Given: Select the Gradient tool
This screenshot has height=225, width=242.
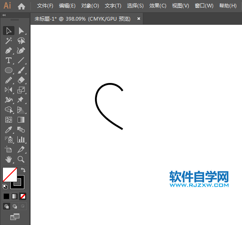Looking at the screenshot, I should [21, 120].
